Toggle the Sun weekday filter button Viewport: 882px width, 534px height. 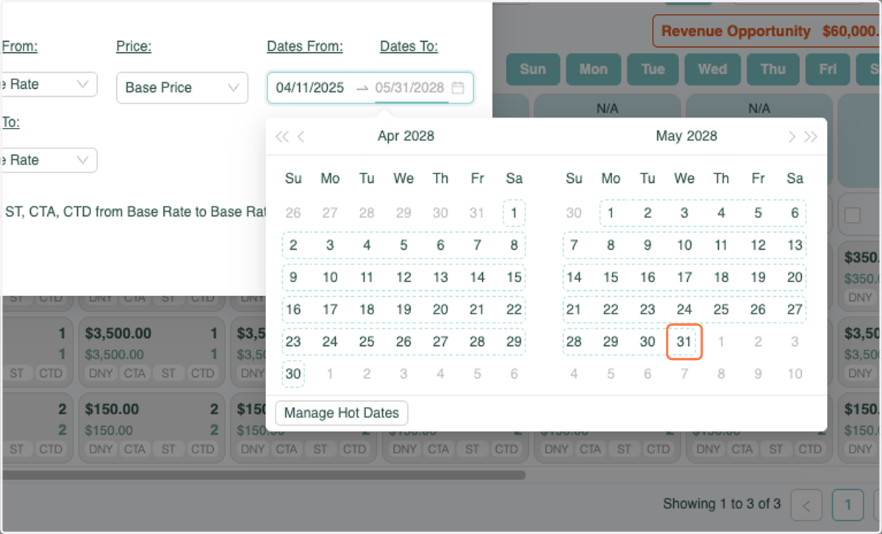coord(533,70)
